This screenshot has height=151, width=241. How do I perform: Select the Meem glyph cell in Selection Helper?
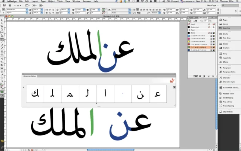(70, 94)
